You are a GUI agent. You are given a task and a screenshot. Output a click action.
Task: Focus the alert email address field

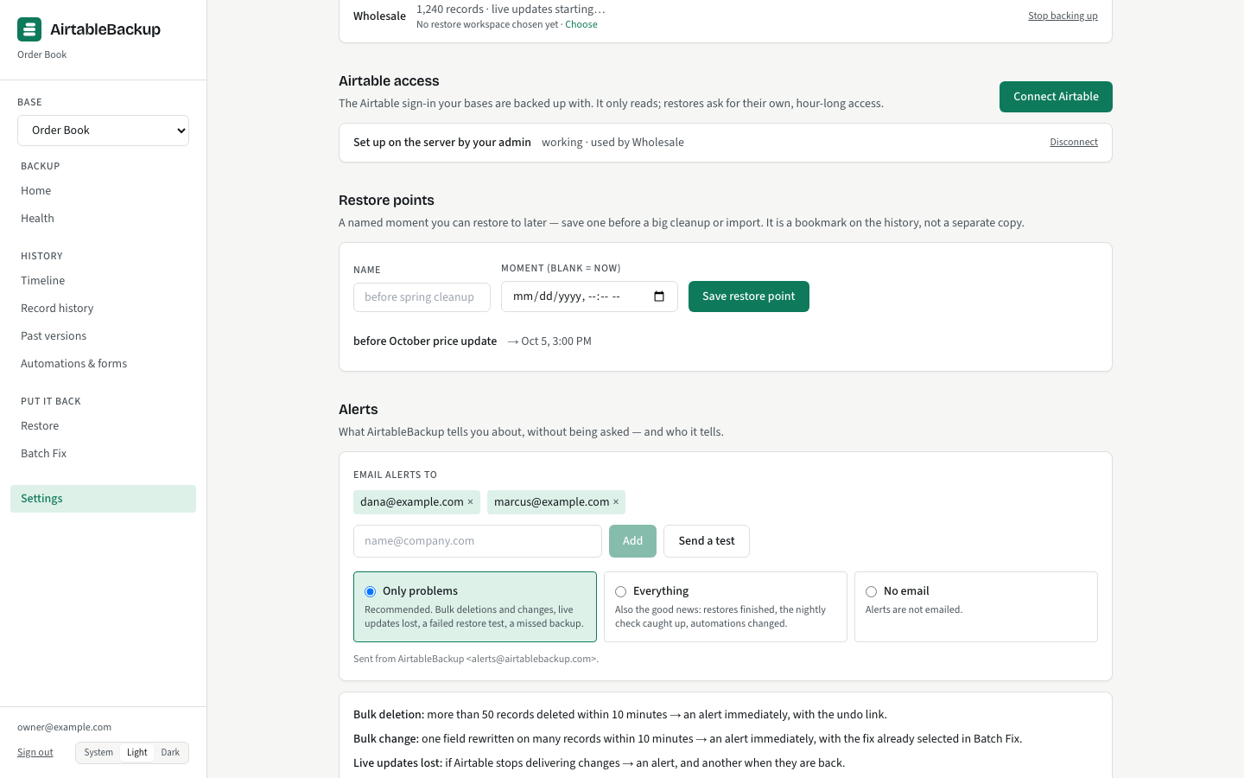(478, 541)
